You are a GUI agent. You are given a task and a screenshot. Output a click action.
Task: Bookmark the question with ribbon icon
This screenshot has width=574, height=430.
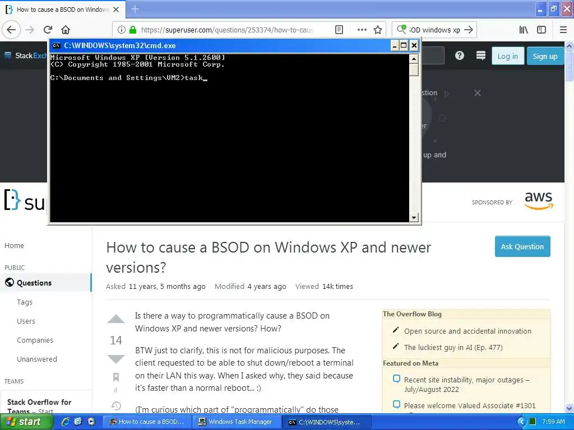[x=116, y=377]
